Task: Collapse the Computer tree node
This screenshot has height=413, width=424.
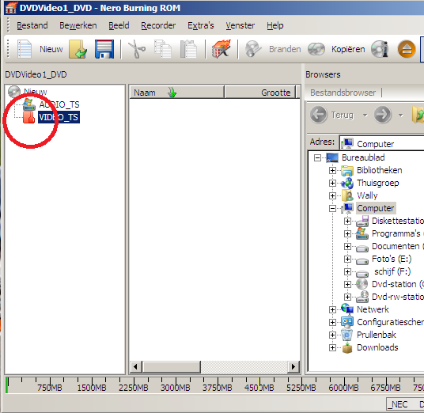Action: [x=332, y=208]
